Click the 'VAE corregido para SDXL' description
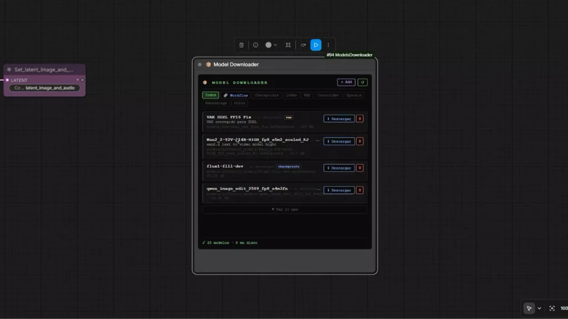Viewport: 568px width, 319px height. pos(231,122)
